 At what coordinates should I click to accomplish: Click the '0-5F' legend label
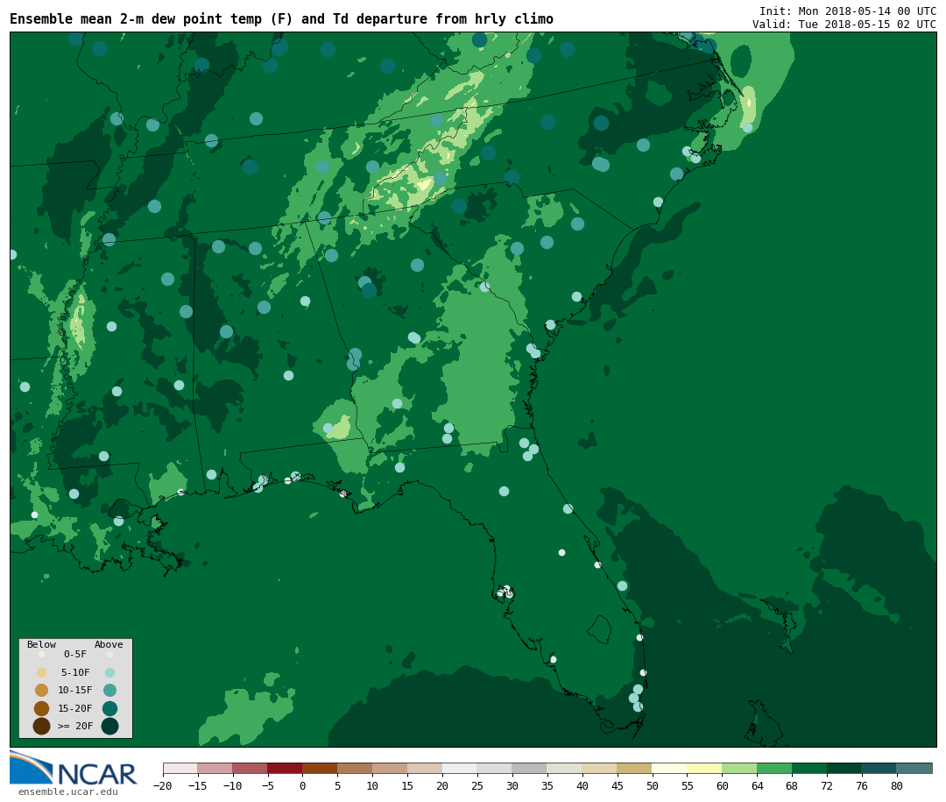coord(75,654)
